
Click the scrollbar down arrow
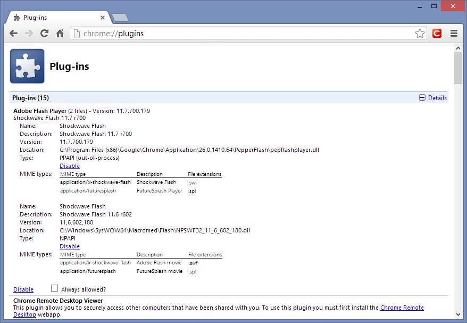458,314
